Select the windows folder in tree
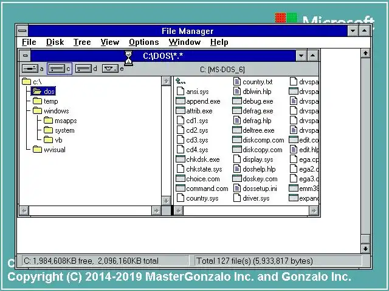This screenshot has width=389, height=291. coord(51,110)
